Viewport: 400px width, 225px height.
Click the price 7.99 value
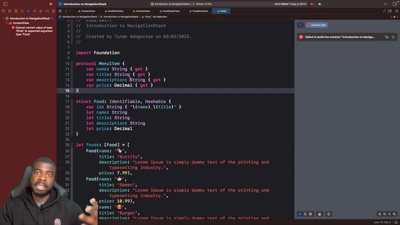point(122,173)
